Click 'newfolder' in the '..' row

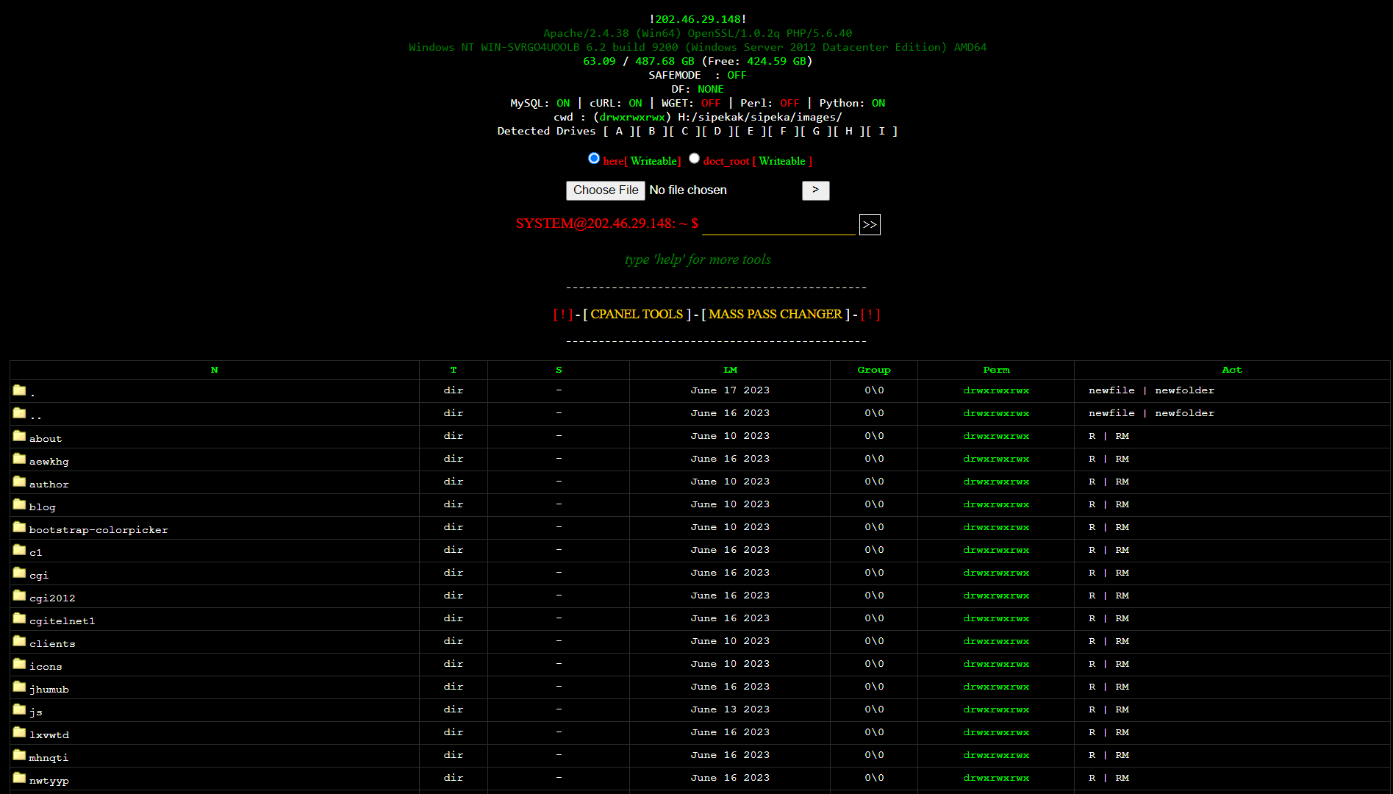pyautogui.click(x=1184, y=413)
